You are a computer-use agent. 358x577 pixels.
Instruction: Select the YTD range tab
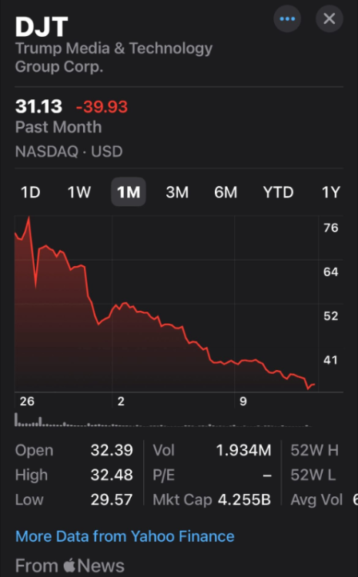tap(278, 192)
